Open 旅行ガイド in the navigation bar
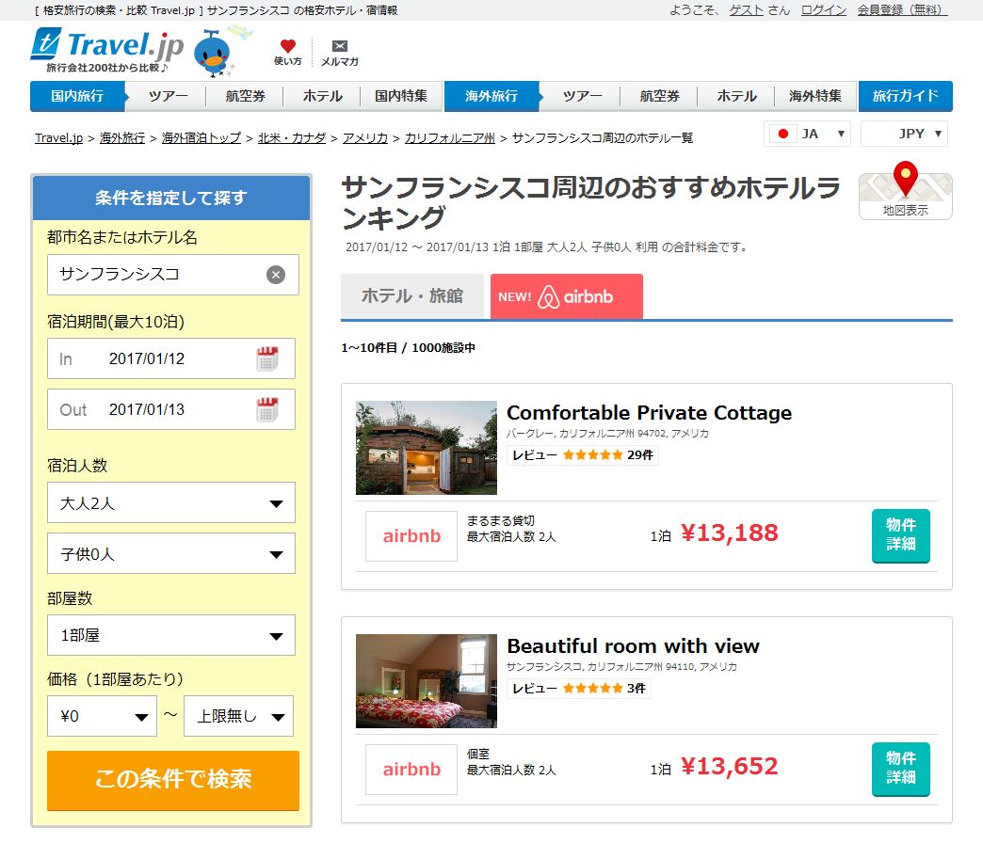The height and width of the screenshot is (843, 983). (905, 96)
